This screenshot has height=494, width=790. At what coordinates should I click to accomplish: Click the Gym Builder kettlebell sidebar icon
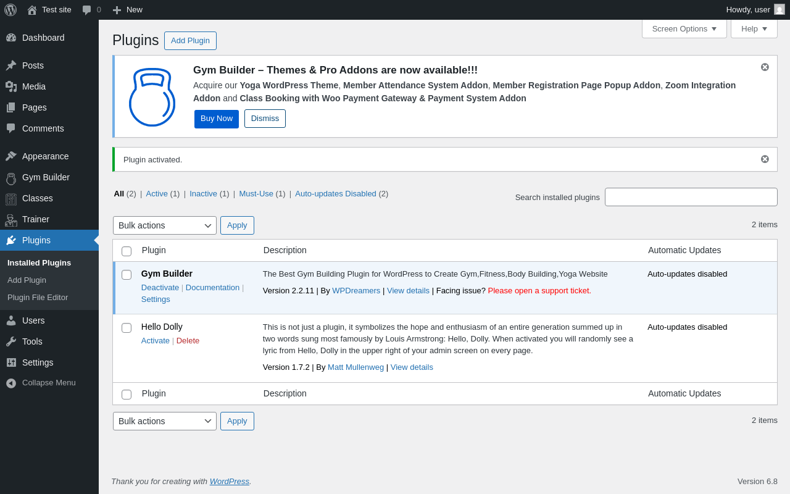pos(11,178)
